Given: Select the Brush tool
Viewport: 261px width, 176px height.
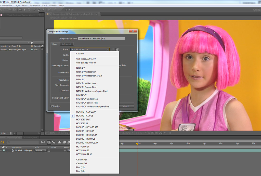Looking at the screenshot, I should click(35, 10).
